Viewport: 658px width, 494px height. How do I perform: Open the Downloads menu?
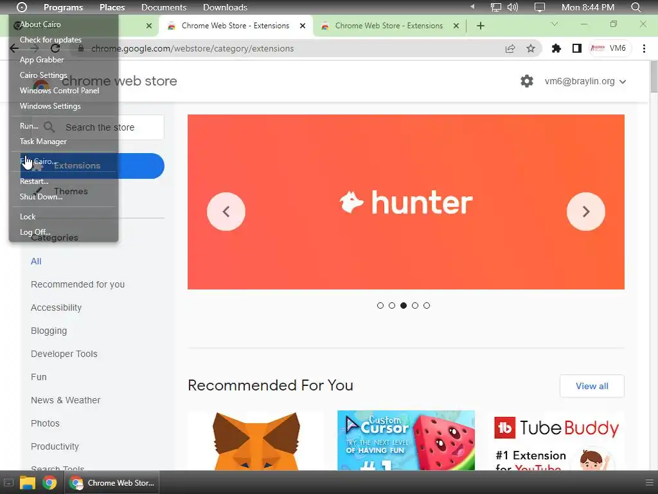[x=225, y=7]
